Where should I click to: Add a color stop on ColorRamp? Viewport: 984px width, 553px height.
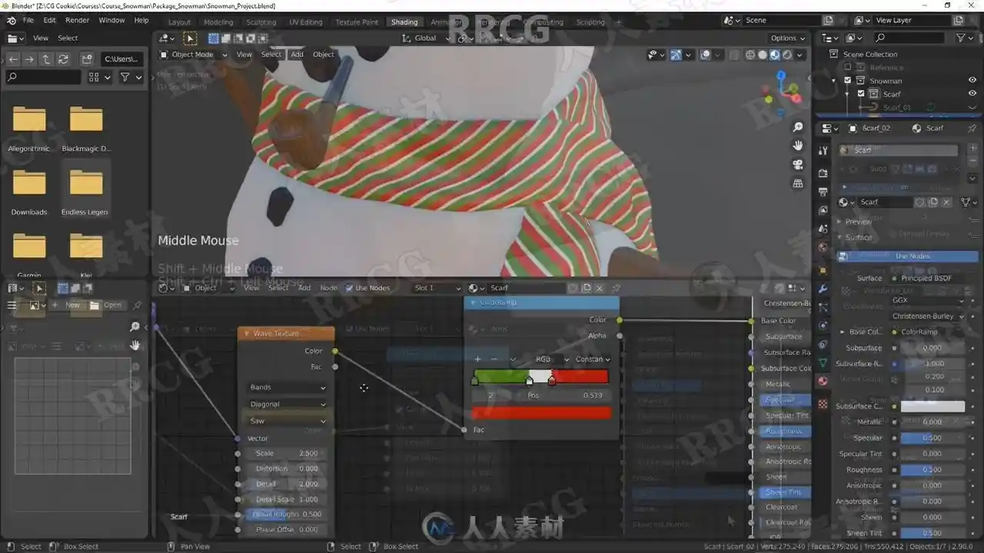[x=477, y=359]
